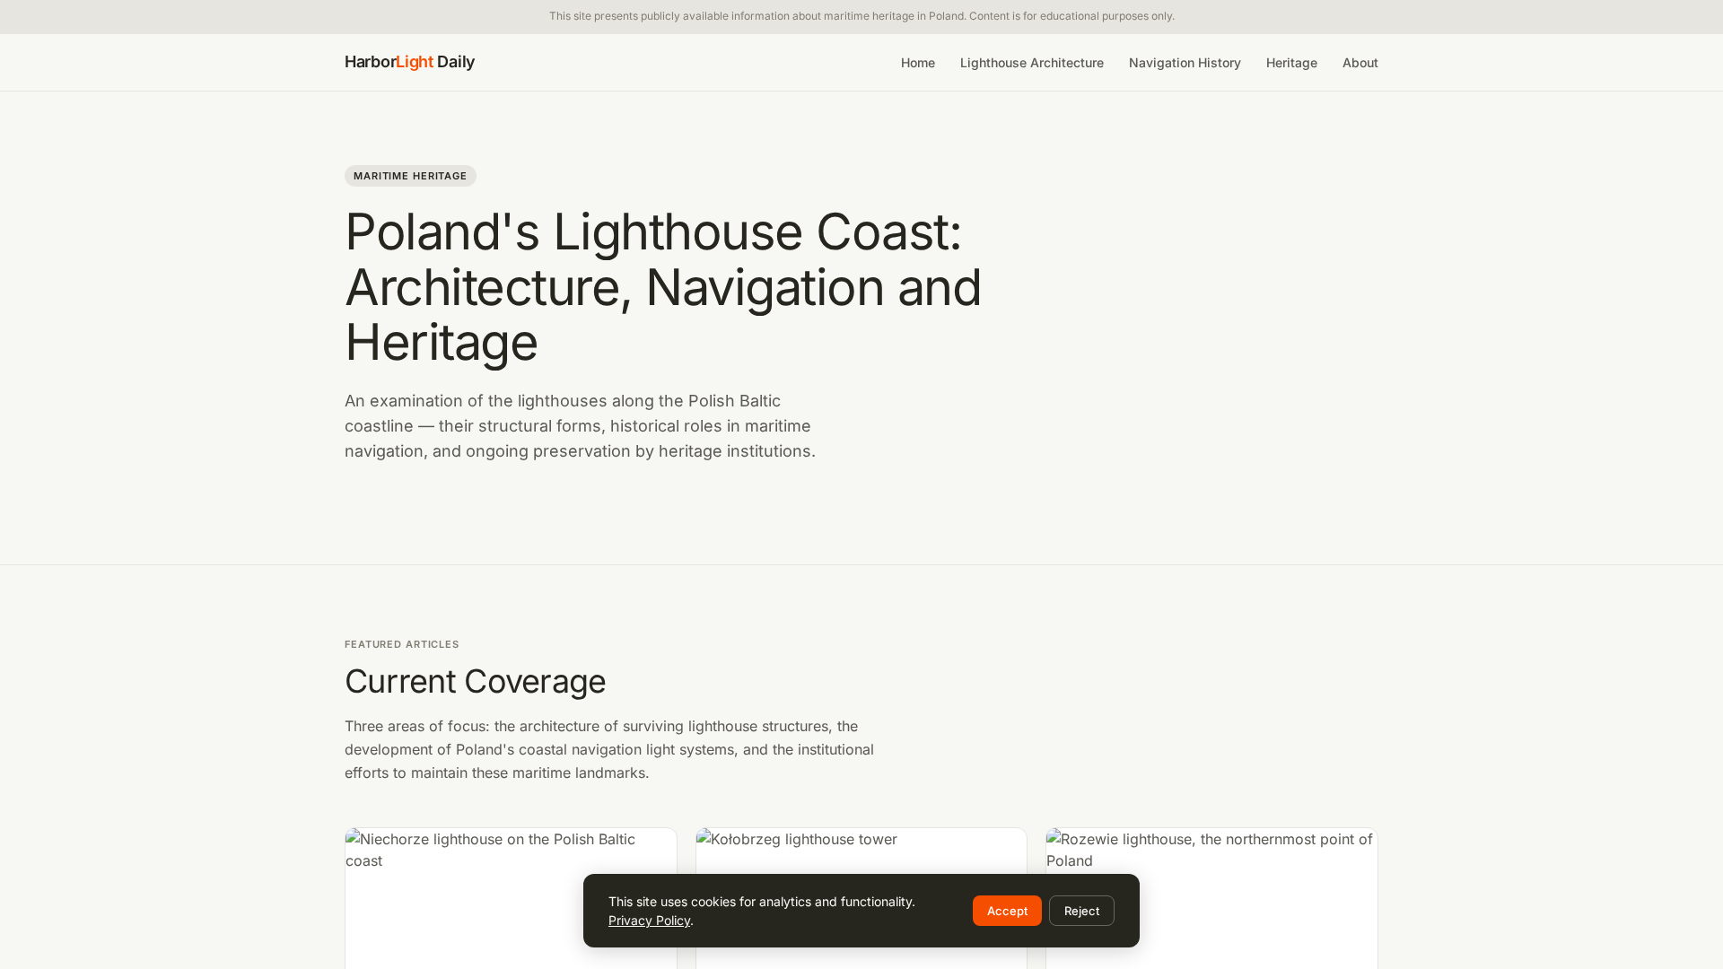Click the Current Coverage heading
The height and width of the screenshot is (969, 1723).
(475, 682)
